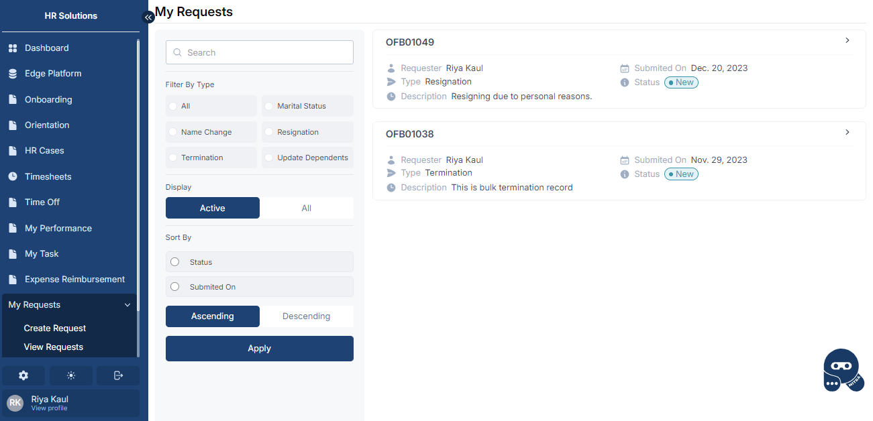
Task: Click description clock icon in OFB01049
Action: click(391, 97)
